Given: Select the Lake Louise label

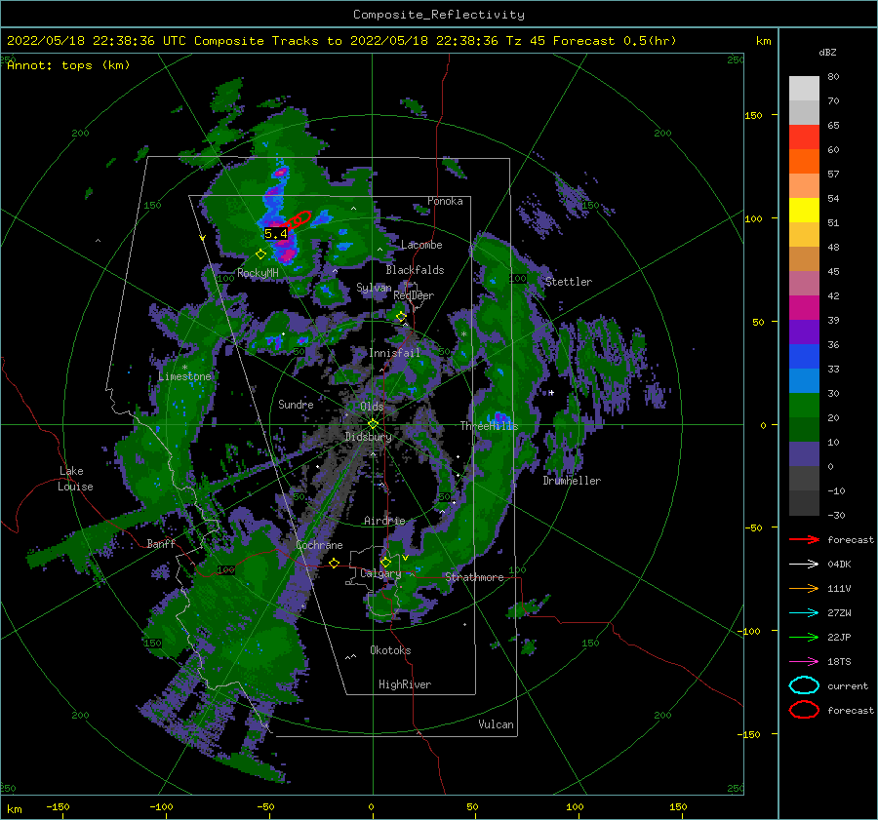Looking at the screenshot, I should click(x=75, y=479).
